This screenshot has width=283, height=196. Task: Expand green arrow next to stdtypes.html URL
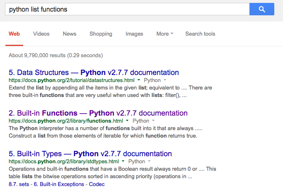[123, 161]
